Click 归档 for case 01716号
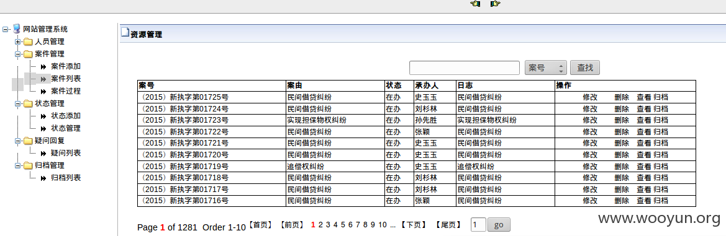Viewport: 726px width, 236px height. click(x=661, y=201)
